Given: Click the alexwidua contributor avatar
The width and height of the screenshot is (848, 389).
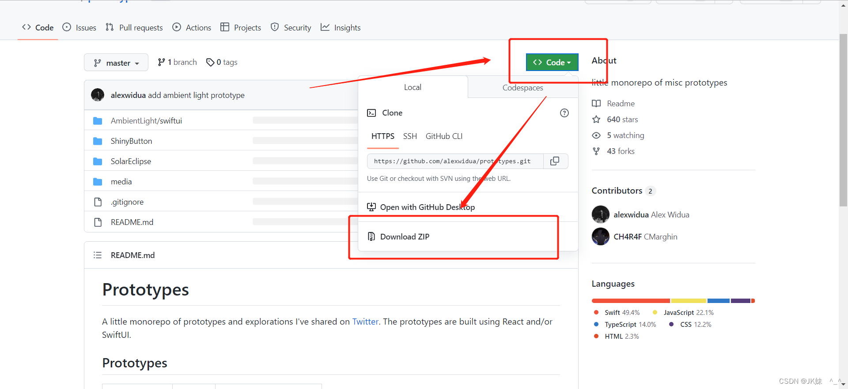Looking at the screenshot, I should [601, 214].
